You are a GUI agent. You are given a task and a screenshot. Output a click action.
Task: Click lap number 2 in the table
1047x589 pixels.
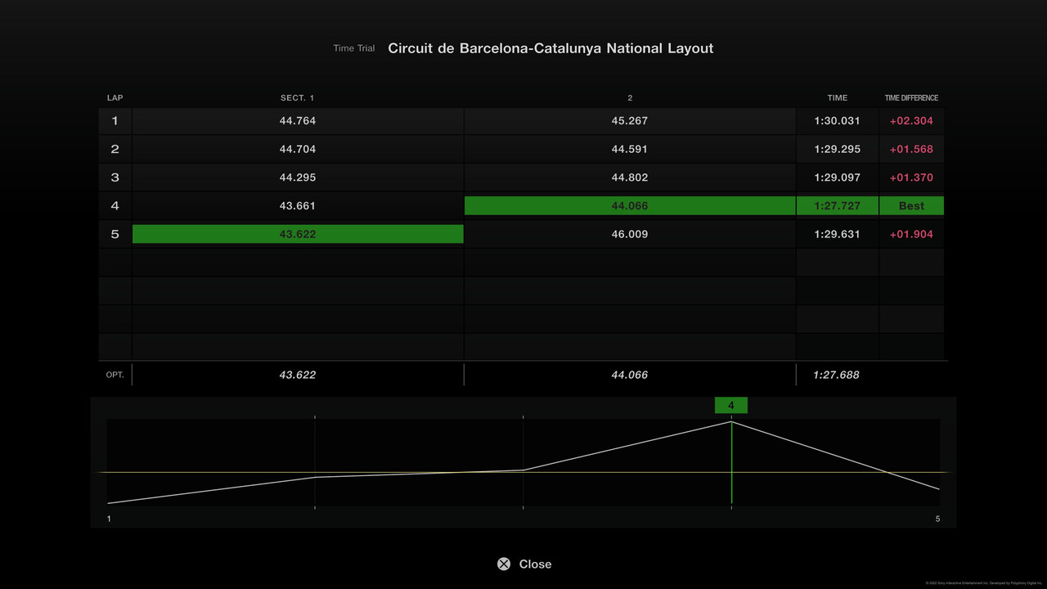(115, 149)
